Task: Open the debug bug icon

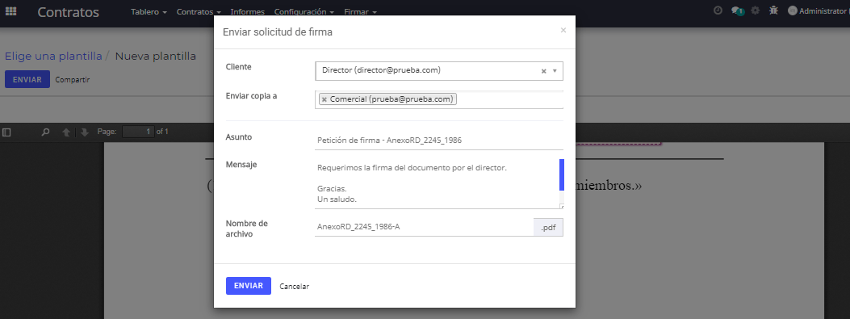Action: [773, 10]
